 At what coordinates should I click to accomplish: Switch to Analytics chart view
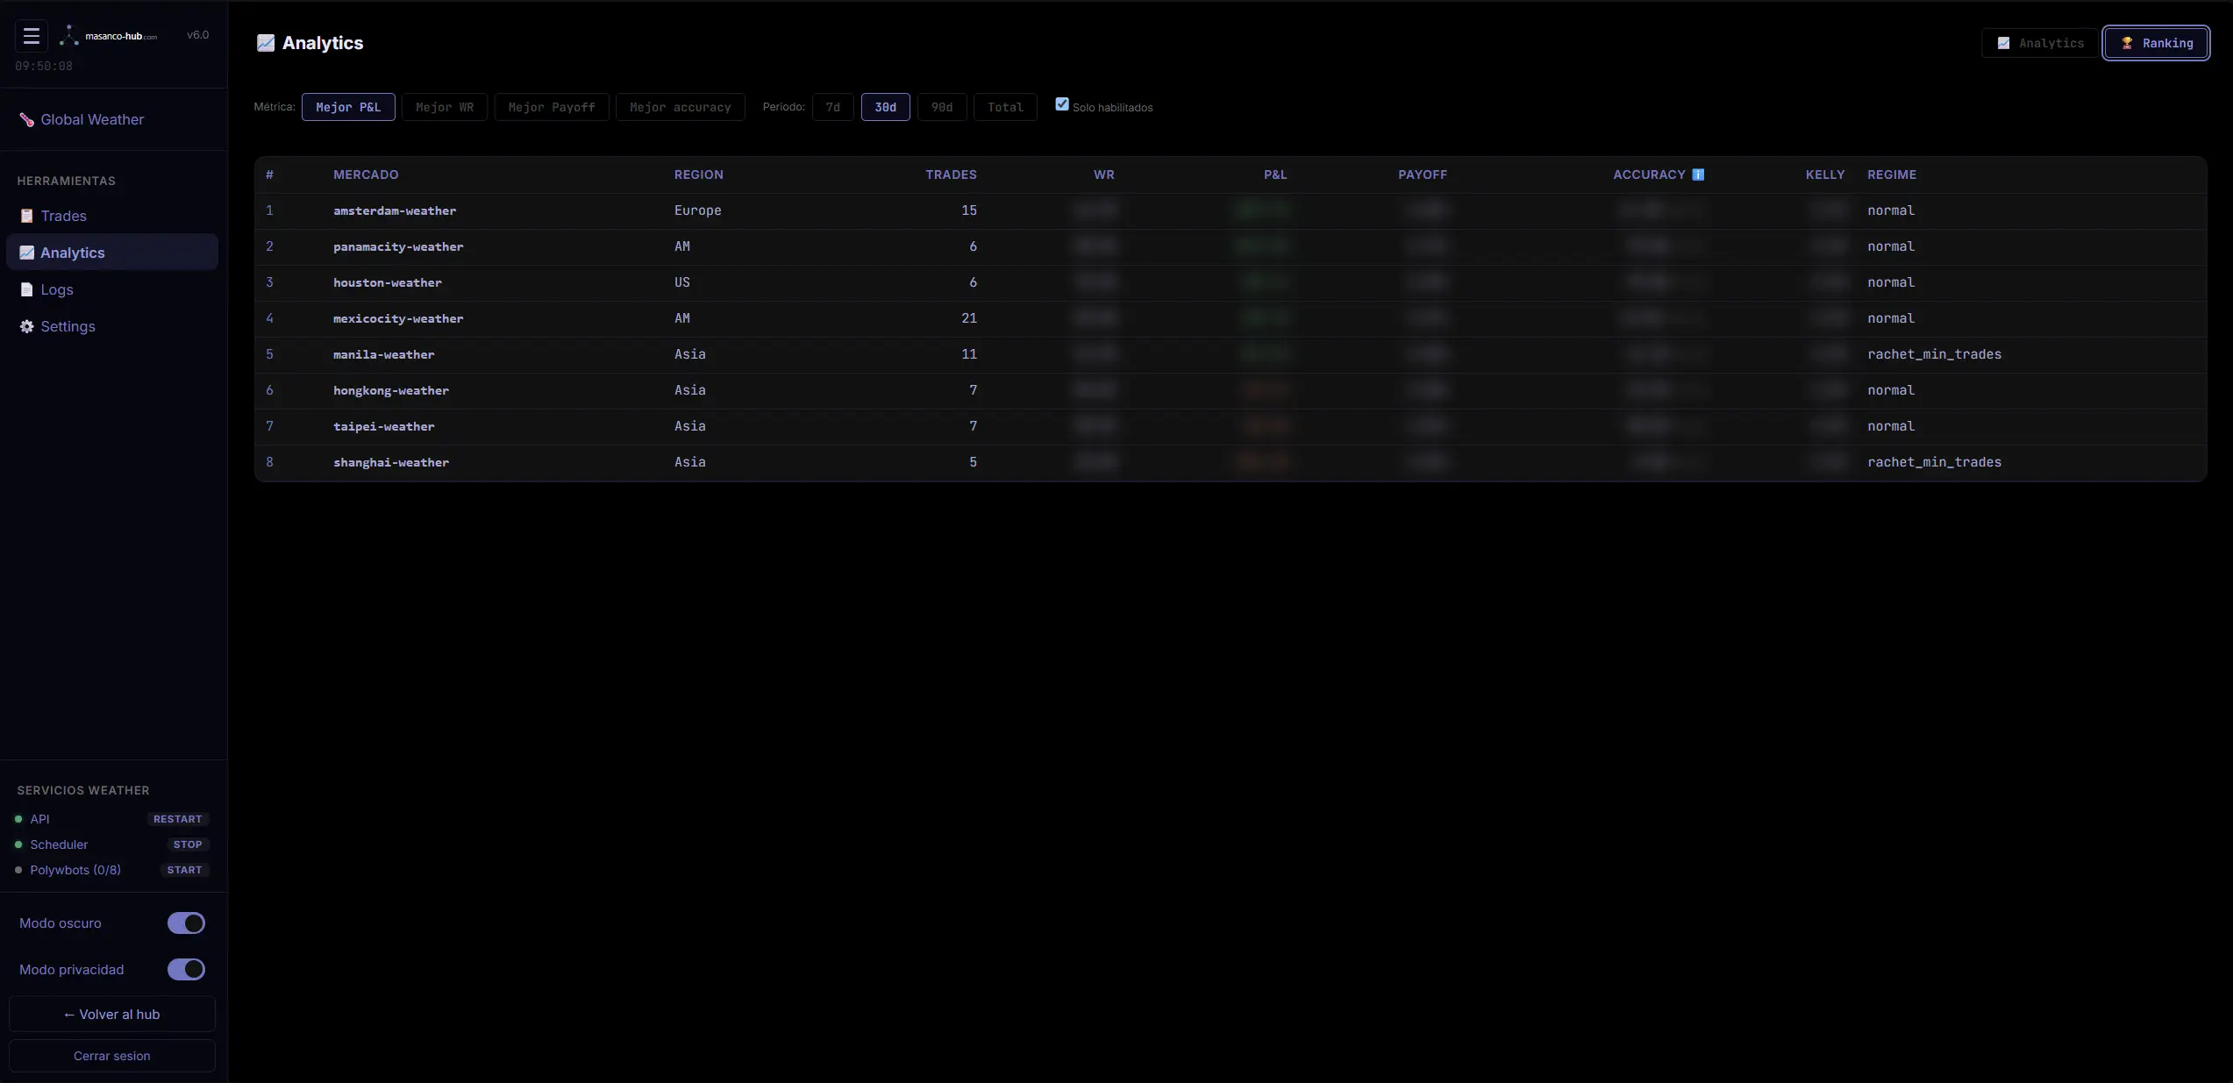coord(2039,43)
